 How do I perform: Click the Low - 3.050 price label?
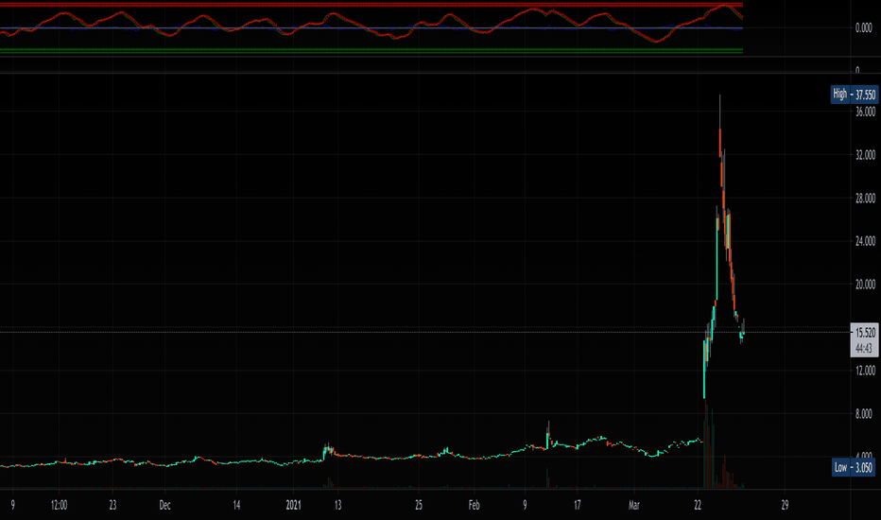[853, 467]
